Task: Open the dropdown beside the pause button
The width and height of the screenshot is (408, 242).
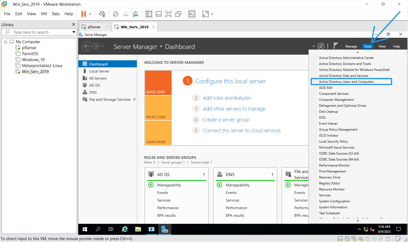Action: [90, 14]
